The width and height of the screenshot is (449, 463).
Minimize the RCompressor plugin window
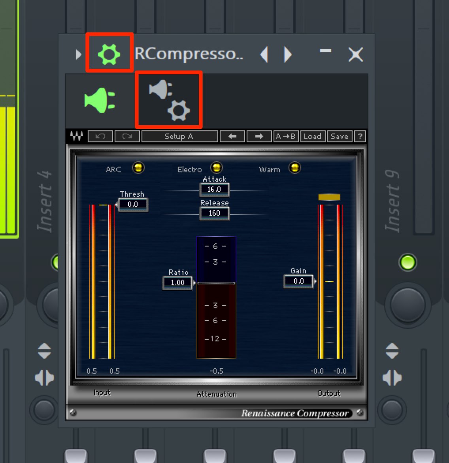326,51
